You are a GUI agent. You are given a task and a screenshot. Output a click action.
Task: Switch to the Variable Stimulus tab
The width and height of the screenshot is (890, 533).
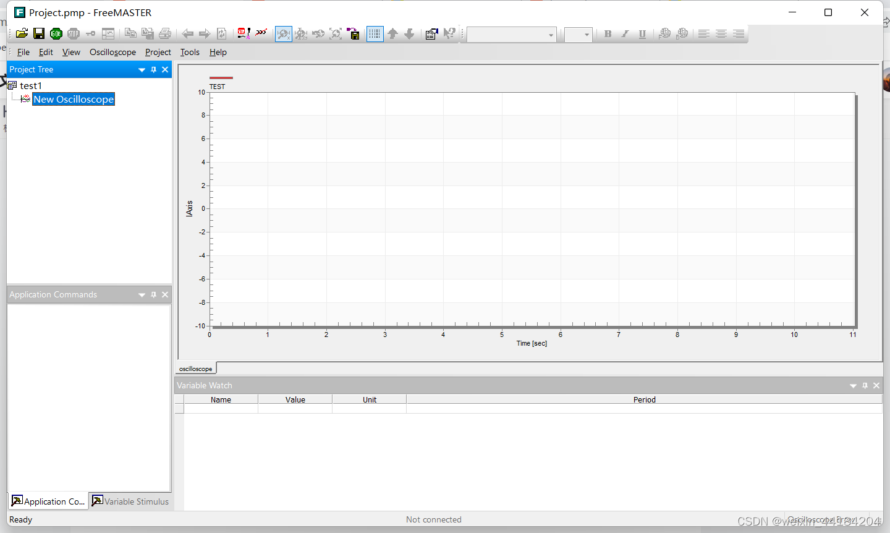(130, 501)
